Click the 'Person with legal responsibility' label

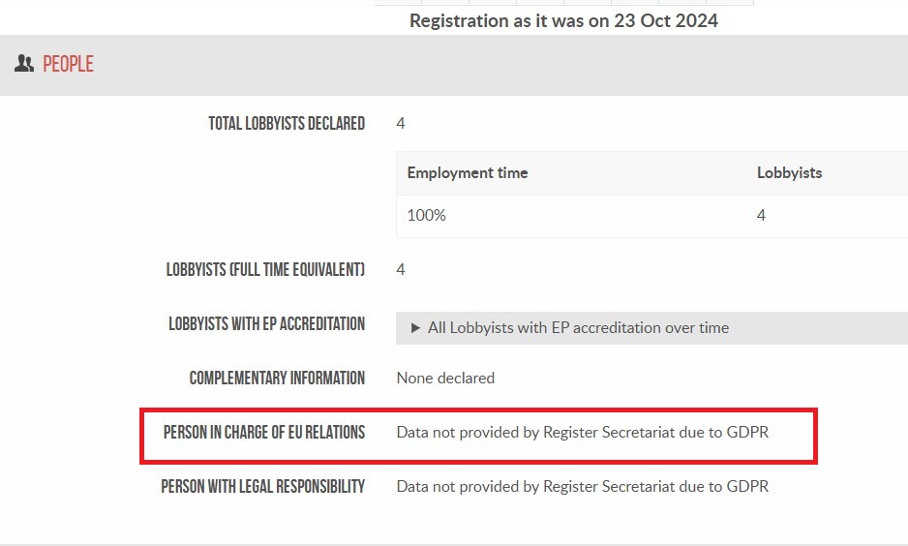pyautogui.click(x=263, y=486)
